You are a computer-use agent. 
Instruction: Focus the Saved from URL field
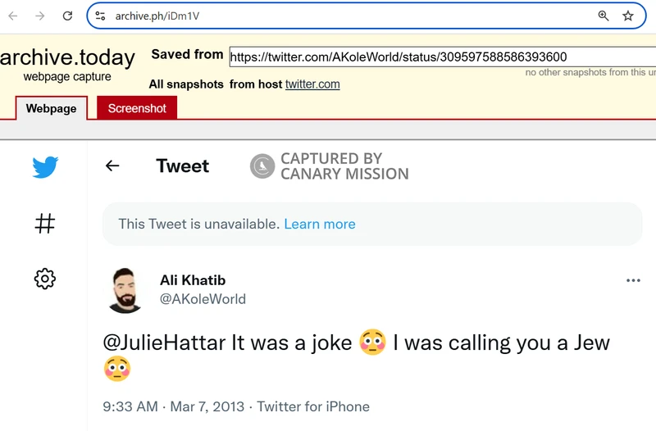pos(443,57)
